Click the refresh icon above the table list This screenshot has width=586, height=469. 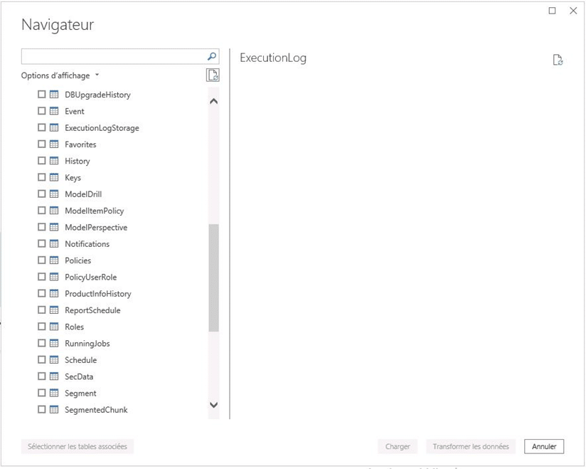pos(213,75)
